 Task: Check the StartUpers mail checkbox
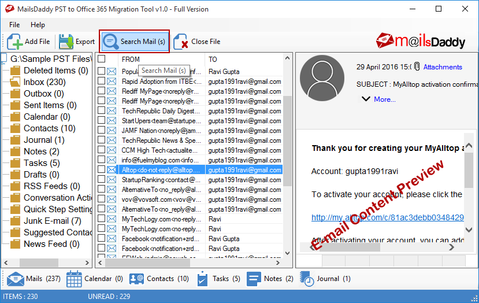[102, 120]
